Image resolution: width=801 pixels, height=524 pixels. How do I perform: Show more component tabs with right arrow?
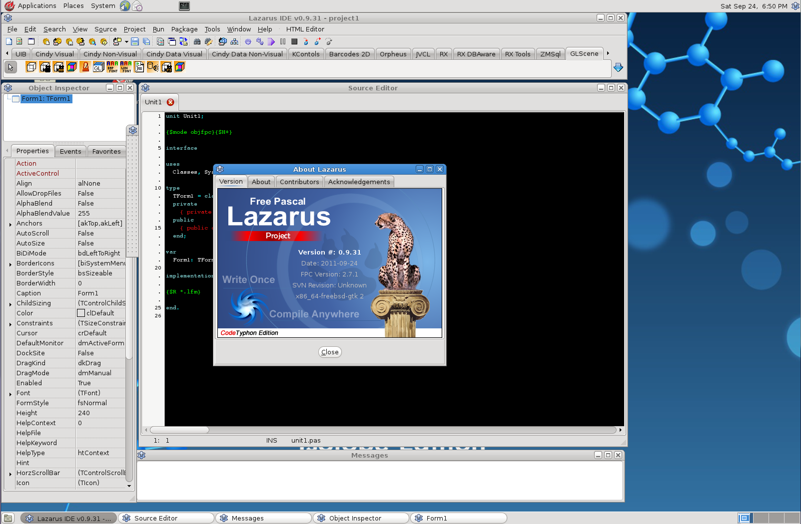tap(608, 53)
